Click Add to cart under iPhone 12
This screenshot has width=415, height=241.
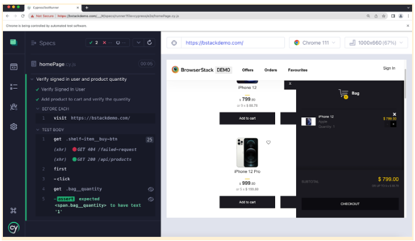tap(247, 118)
